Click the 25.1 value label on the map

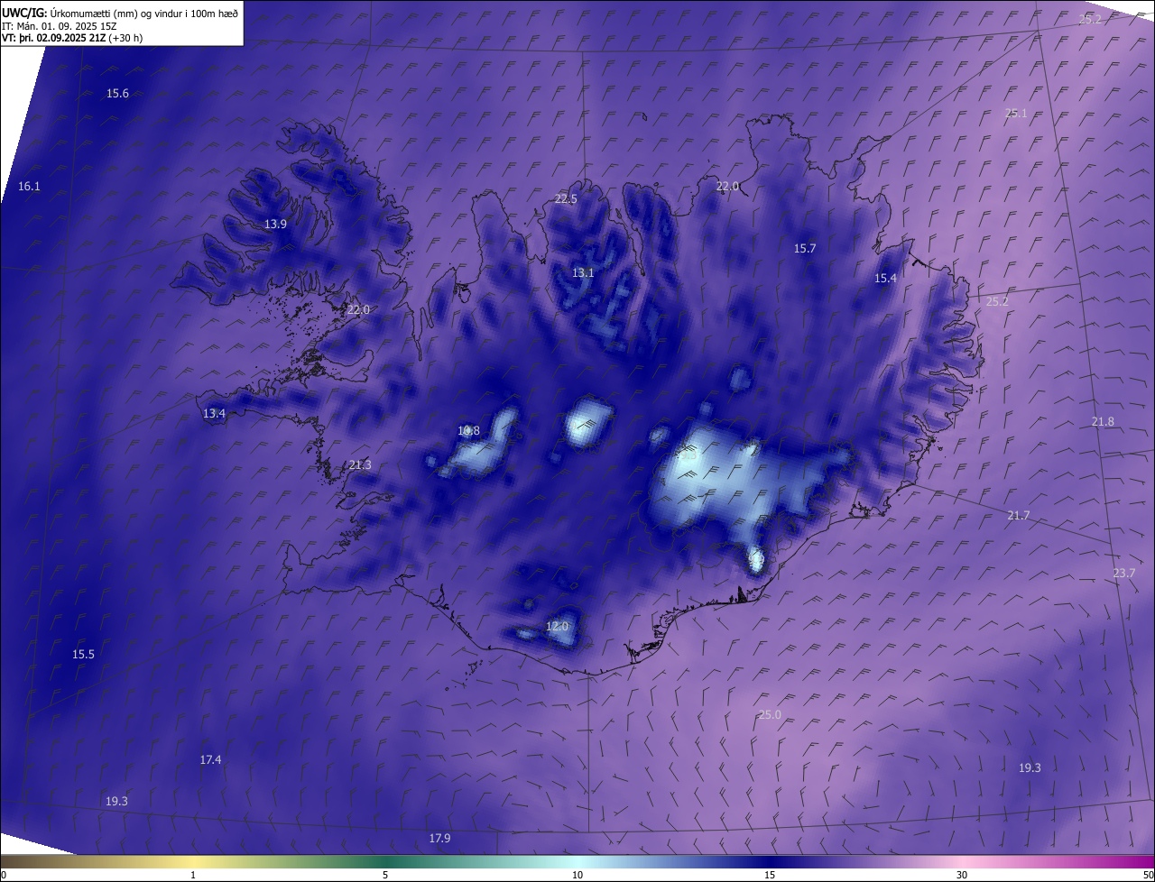click(x=1016, y=114)
